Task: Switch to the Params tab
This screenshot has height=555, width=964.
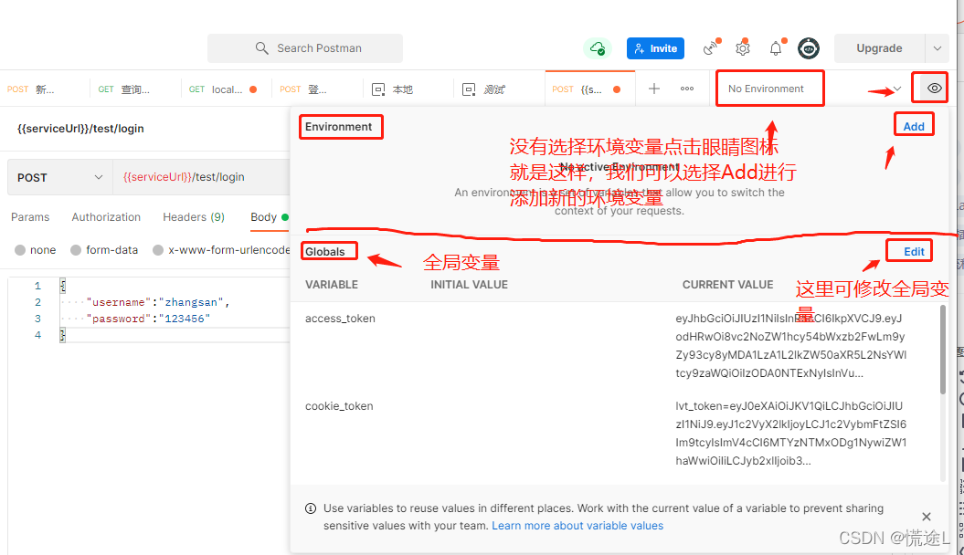Action: 30,216
